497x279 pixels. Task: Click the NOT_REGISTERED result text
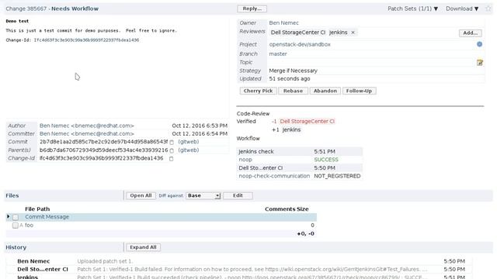(x=337, y=176)
